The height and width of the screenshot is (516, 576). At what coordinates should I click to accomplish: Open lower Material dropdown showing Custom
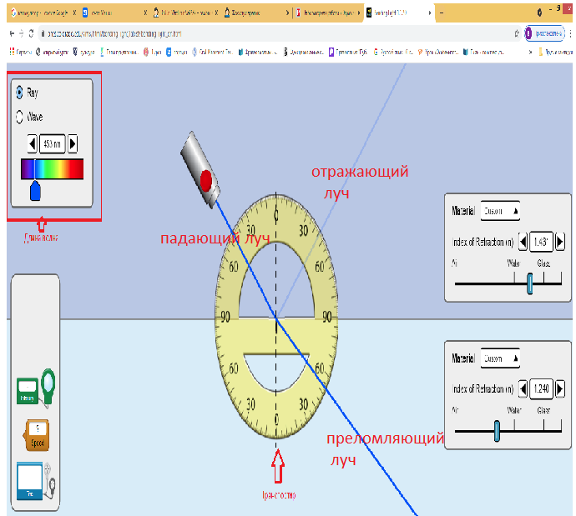tap(500, 358)
